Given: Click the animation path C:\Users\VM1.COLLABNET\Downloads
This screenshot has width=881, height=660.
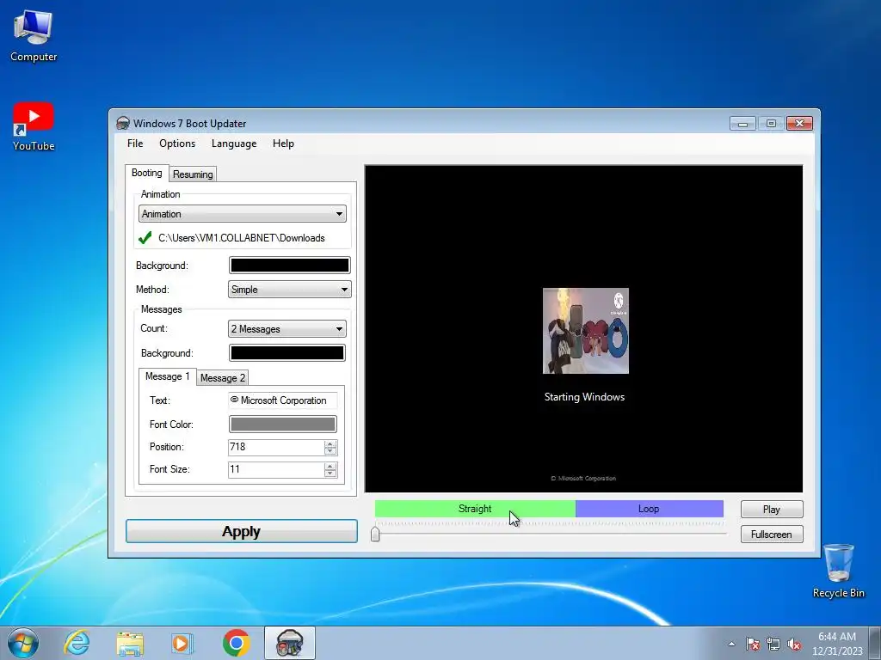Looking at the screenshot, I should click(242, 238).
